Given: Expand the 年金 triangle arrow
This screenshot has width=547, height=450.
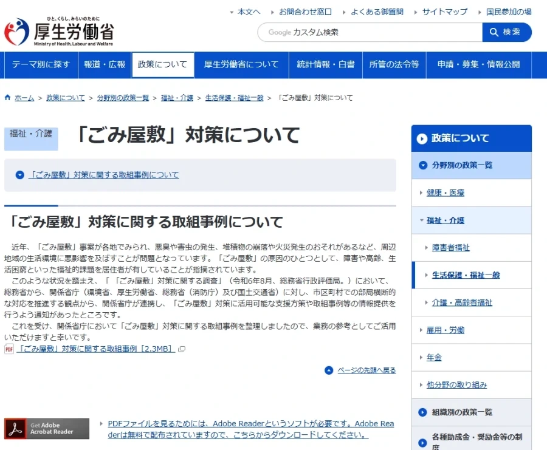Looking at the screenshot, I should pos(421,358).
